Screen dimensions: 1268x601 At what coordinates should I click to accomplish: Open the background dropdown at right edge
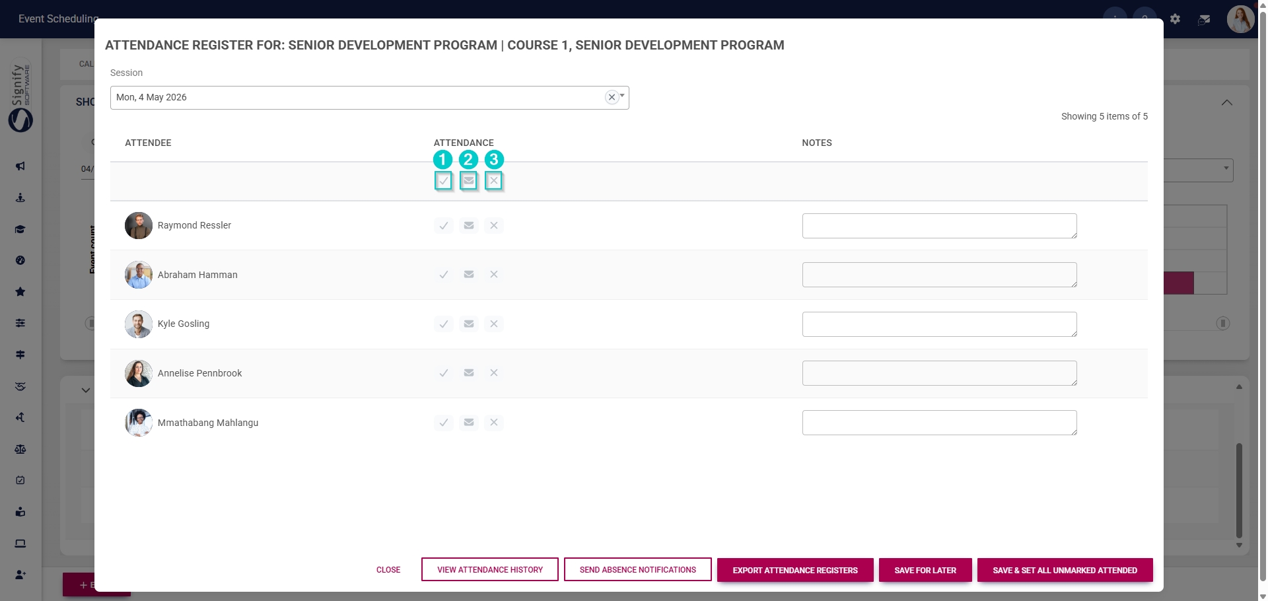(x=1226, y=168)
